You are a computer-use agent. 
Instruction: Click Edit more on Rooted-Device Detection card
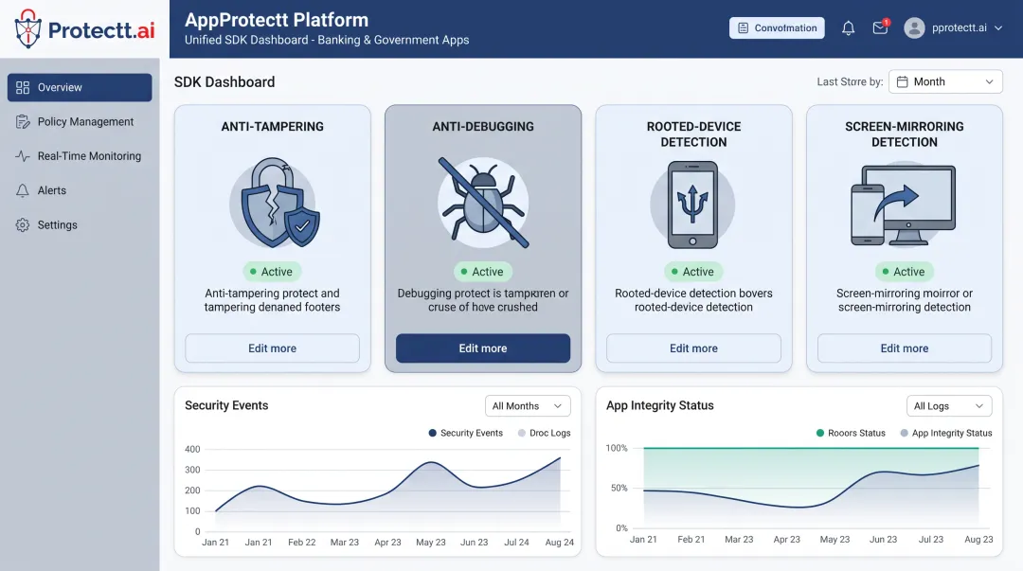point(693,348)
